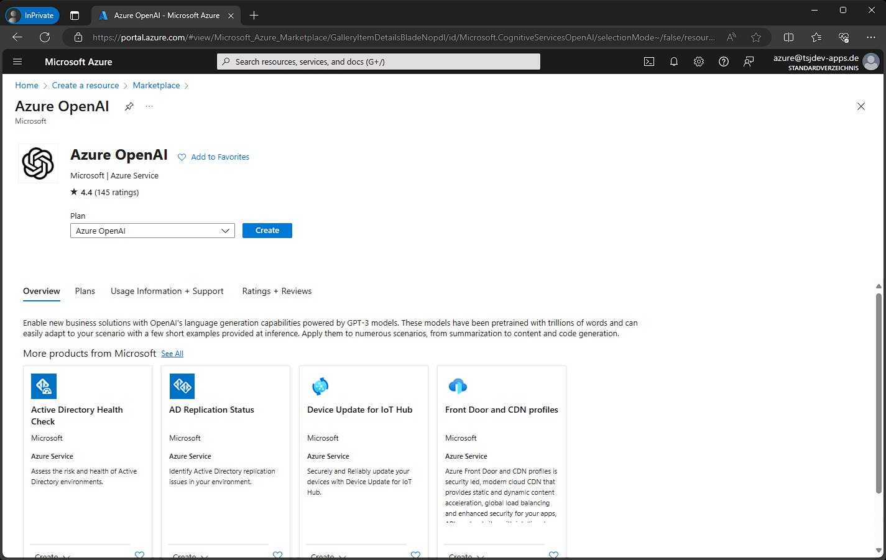
Task: Open the notifications bell
Action: [x=674, y=62]
